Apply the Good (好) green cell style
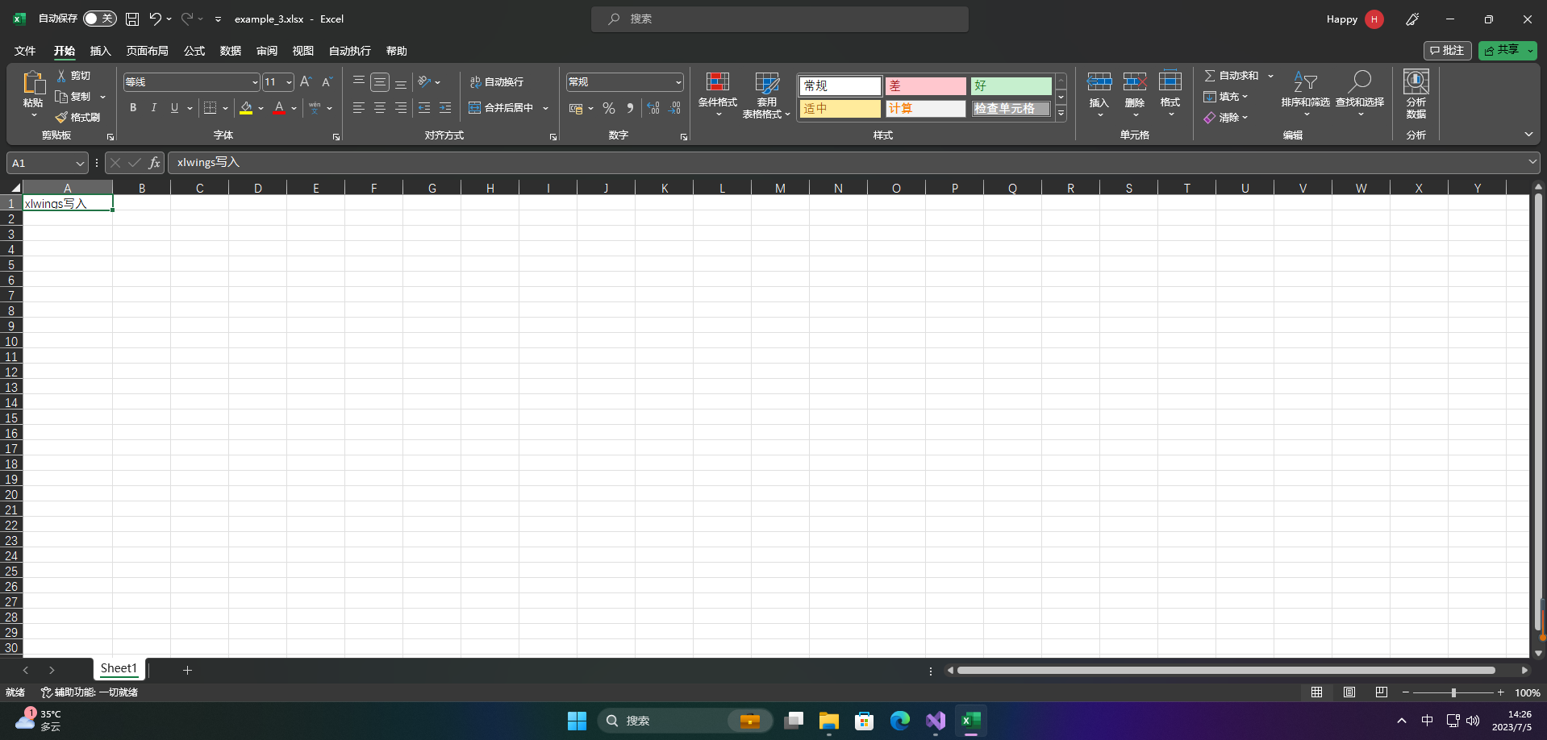The width and height of the screenshot is (1547, 740). pyautogui.click(x=1011, y=85)
